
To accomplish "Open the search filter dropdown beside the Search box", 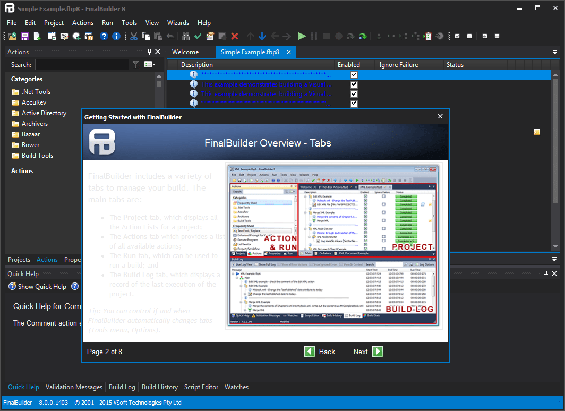I will 137,64.
